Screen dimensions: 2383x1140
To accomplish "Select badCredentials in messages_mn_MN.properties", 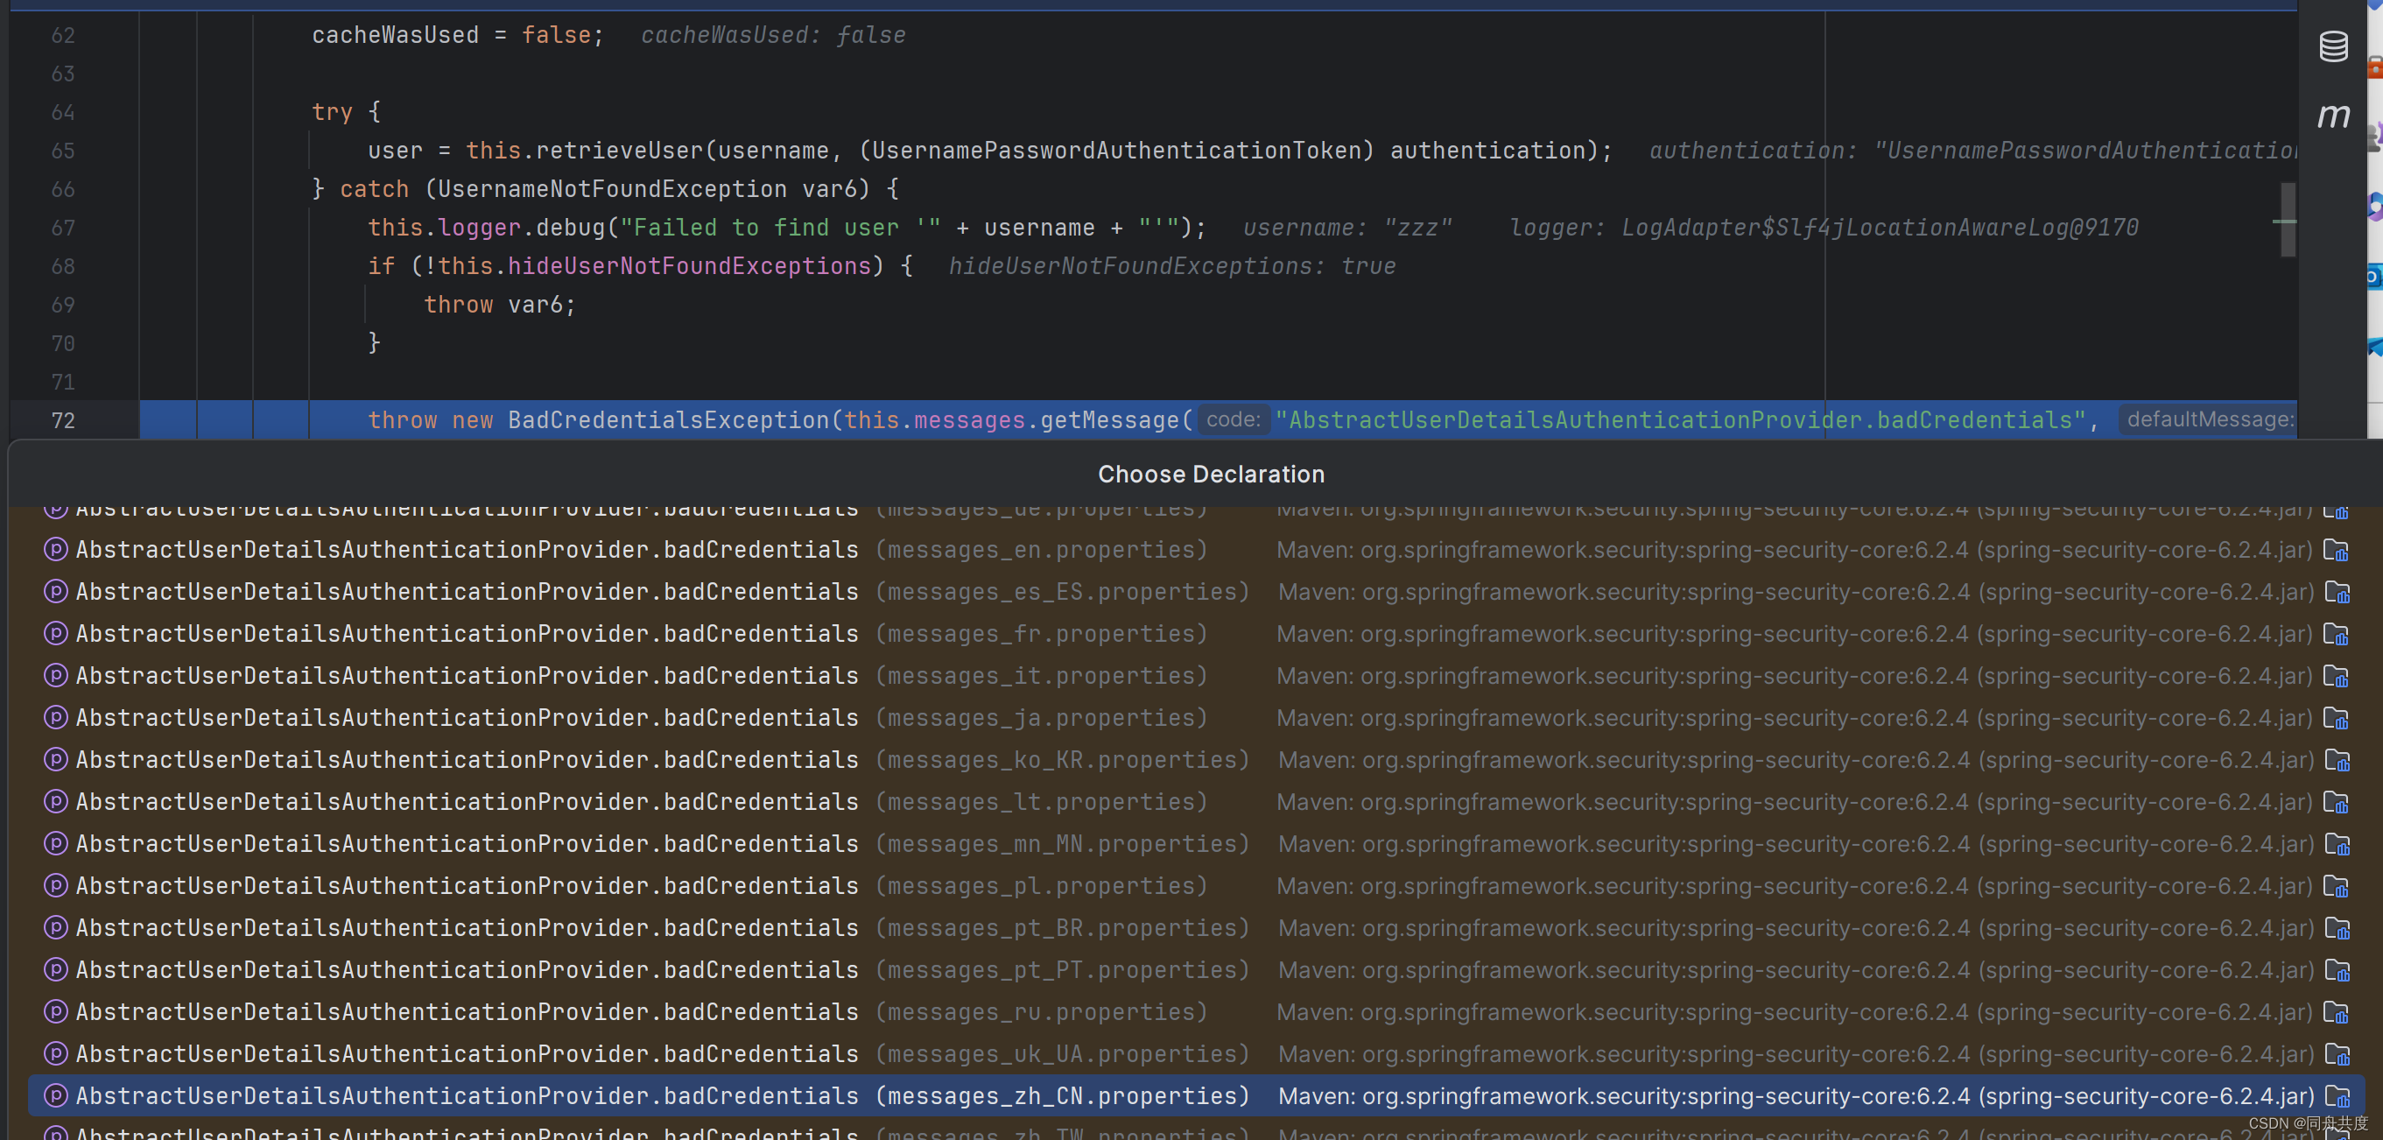I will (x=1196, y=844).
